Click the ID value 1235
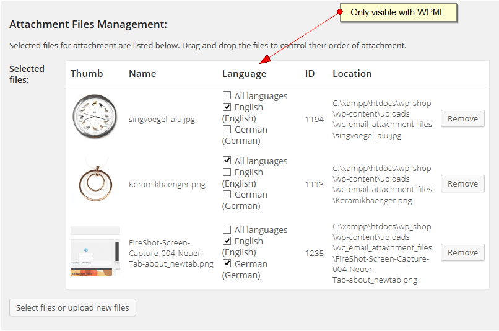The width and height of the screenshot is (499, 331). 315,254
